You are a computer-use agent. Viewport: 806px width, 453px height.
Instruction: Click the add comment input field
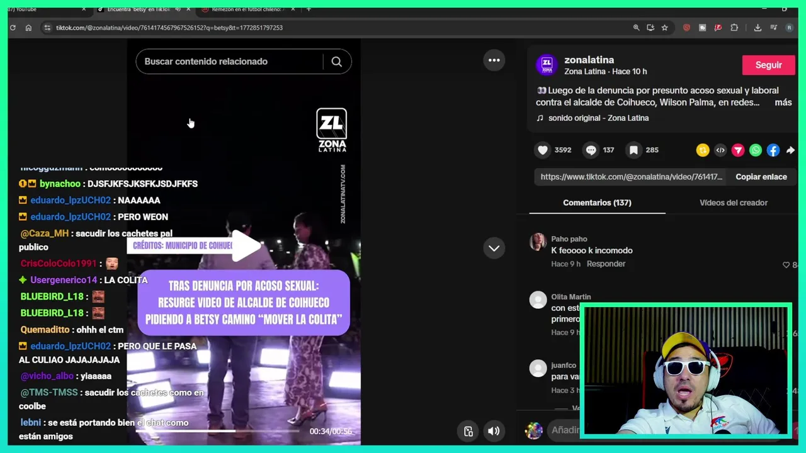(564, 430)
